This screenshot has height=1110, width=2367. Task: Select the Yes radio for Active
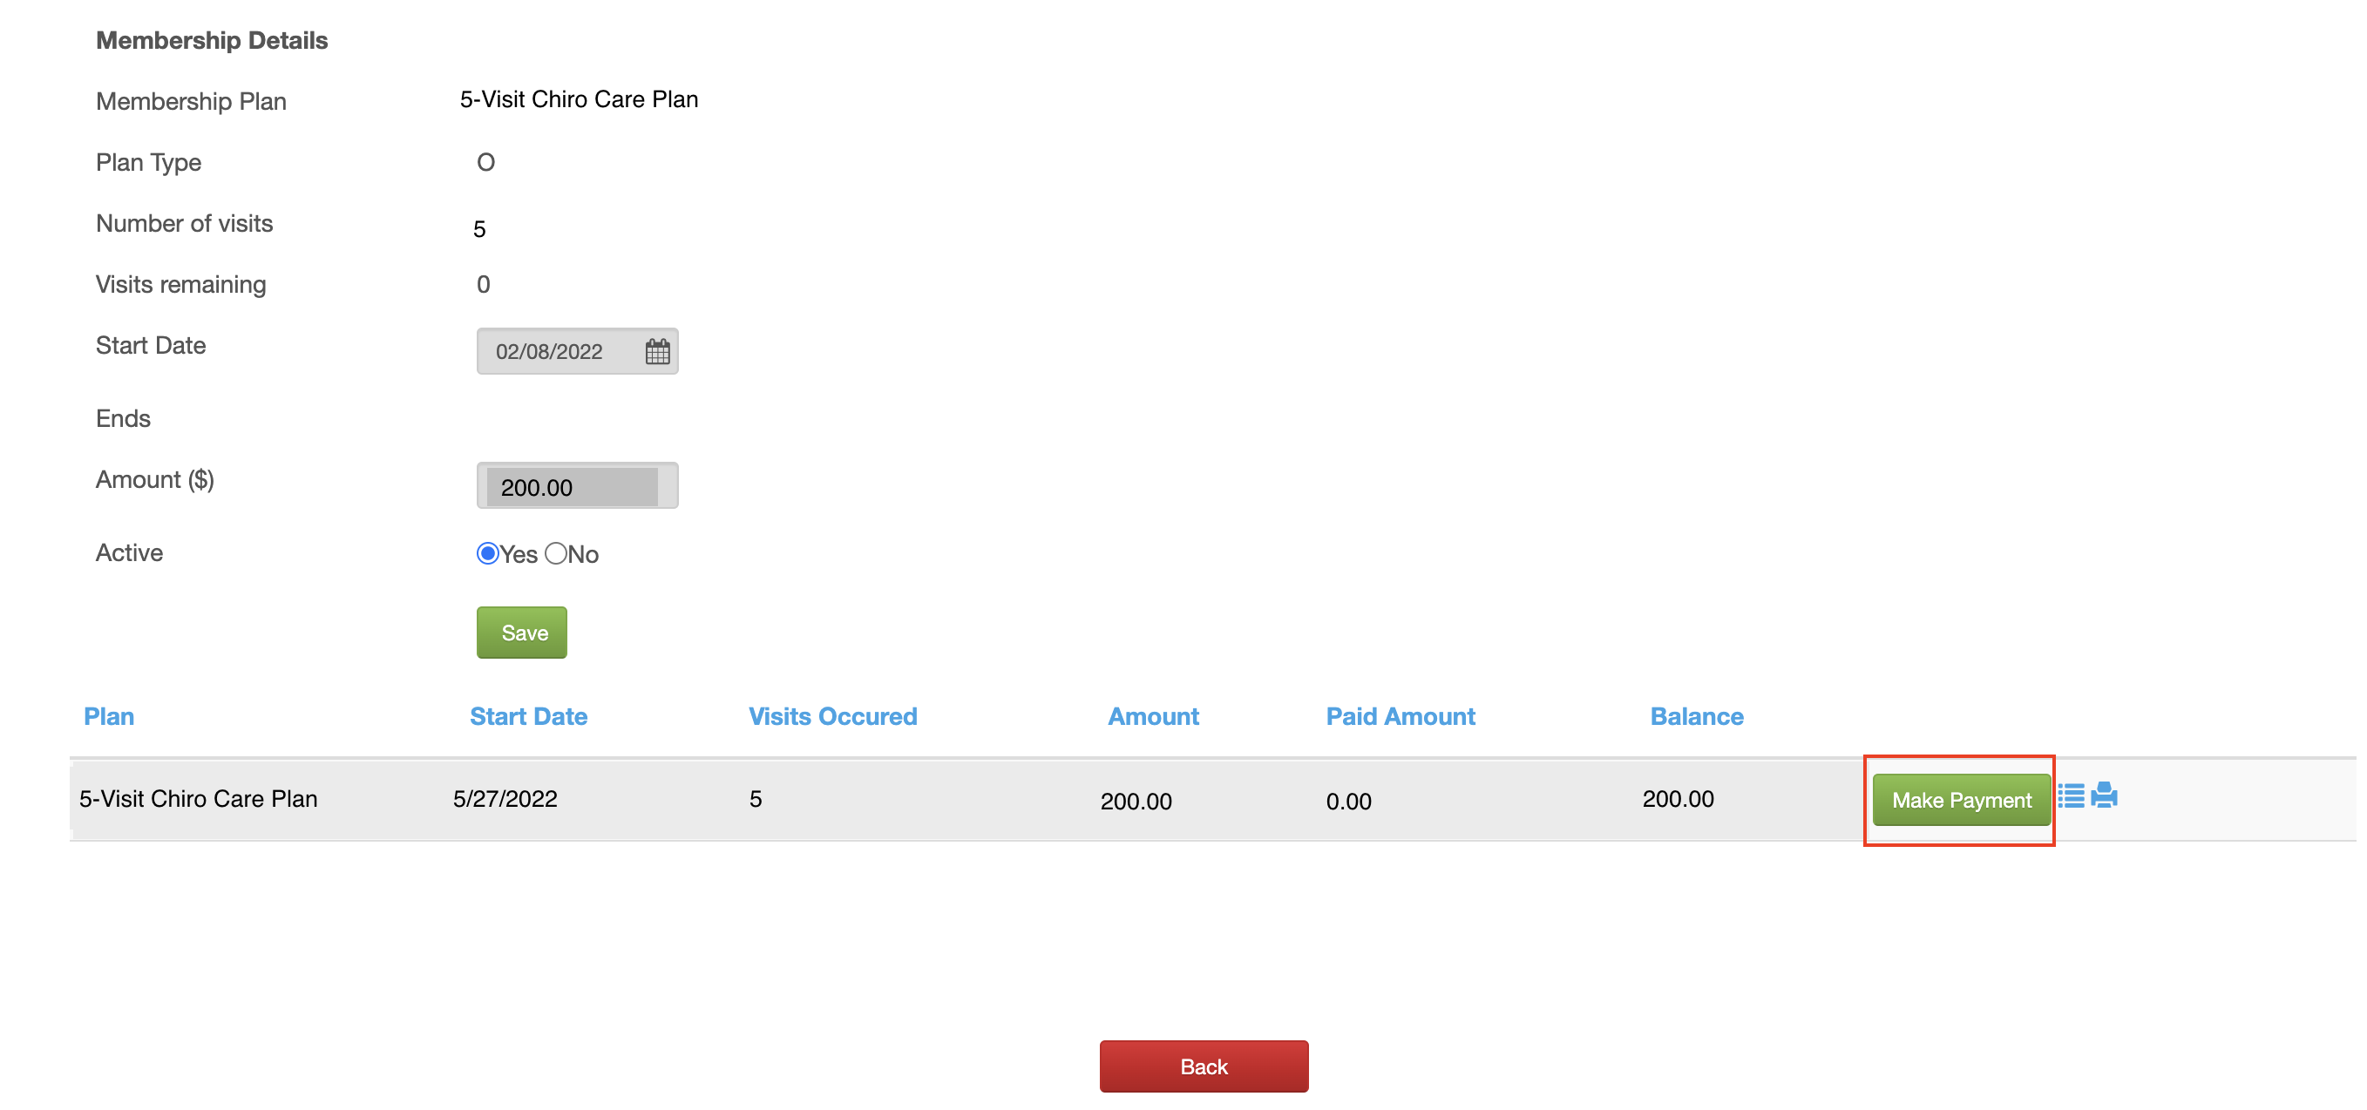(x=488, y=553)
